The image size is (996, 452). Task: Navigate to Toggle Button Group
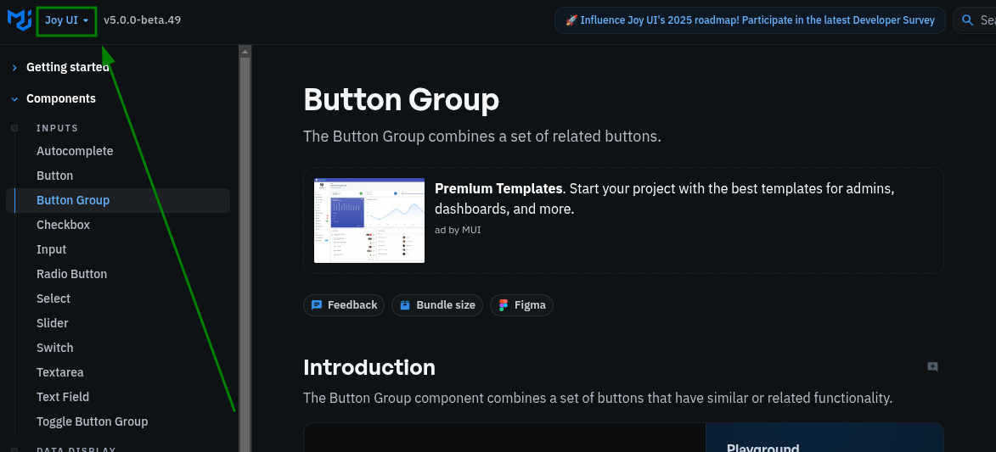(92, 421)
